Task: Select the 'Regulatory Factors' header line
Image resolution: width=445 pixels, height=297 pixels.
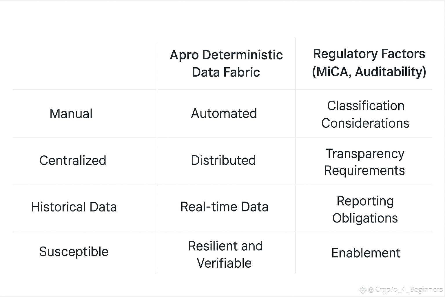Action: pyautogui.click(x=369, y=54)
